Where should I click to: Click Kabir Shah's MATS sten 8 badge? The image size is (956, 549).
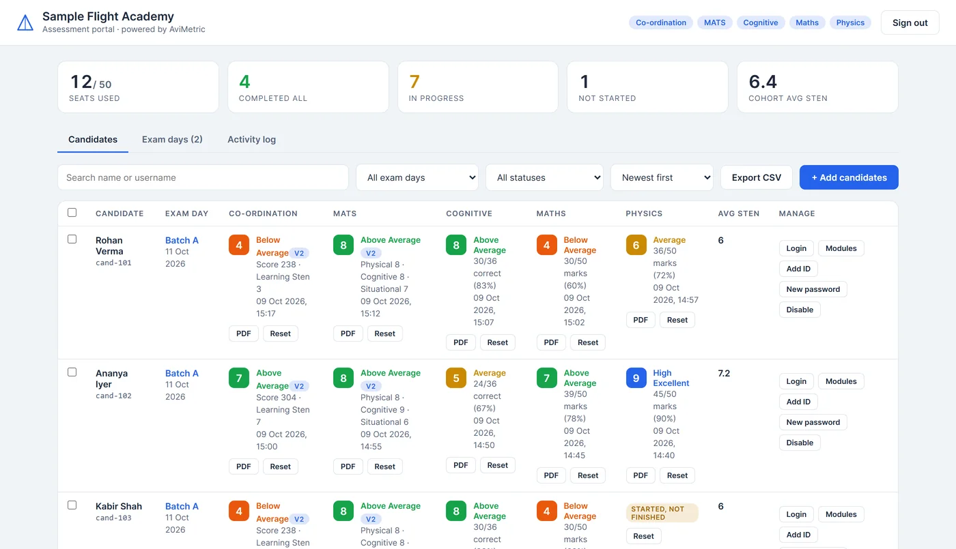click(343, 511)
